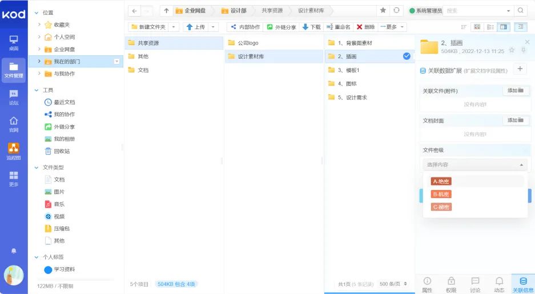Choose the A-绝密 classification option

[441, 182]
